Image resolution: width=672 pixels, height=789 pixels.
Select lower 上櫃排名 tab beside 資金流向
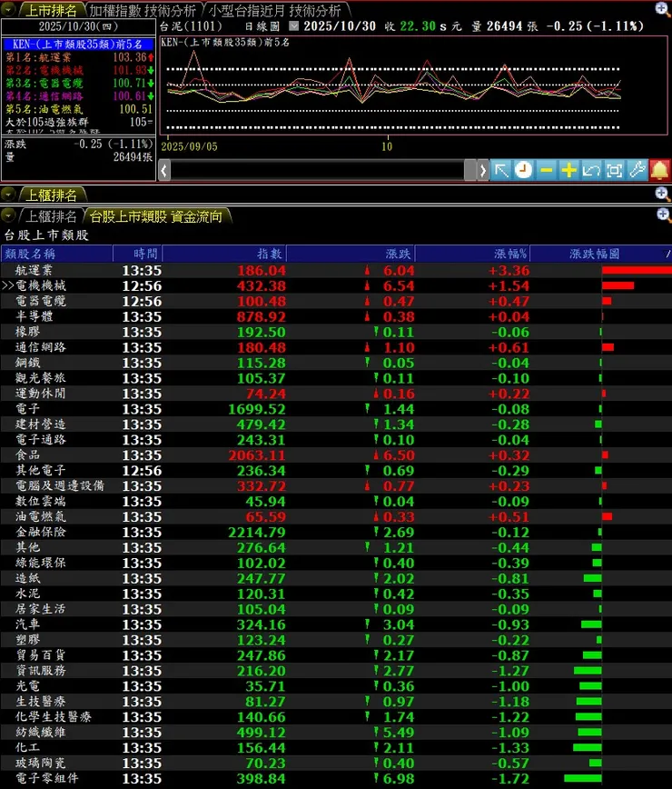click(51, 216)
